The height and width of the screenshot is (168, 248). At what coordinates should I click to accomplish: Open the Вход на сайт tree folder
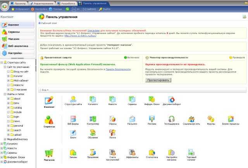19,71
